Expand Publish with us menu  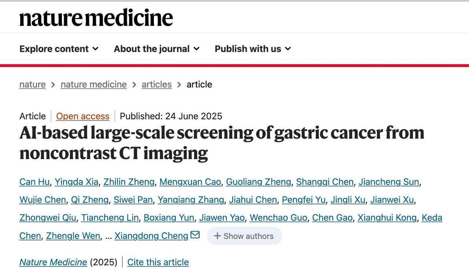pos(253,49)
